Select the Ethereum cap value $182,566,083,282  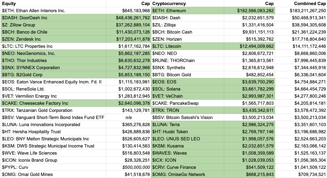[x=249, y=11]
